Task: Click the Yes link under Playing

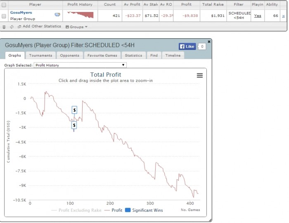Action: 258,16
